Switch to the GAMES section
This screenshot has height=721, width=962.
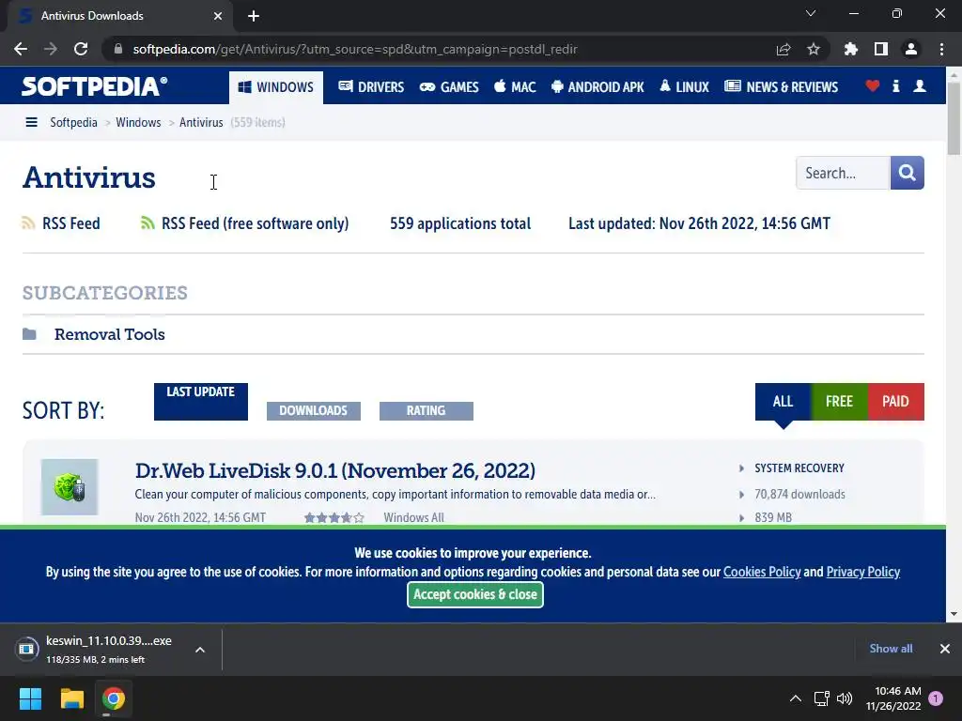tap(449, 87)
